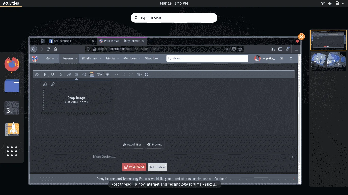The height and width of the screenshot is (195, 348).
Task: Open the Home nav menu item
Action: coord(50,58)
